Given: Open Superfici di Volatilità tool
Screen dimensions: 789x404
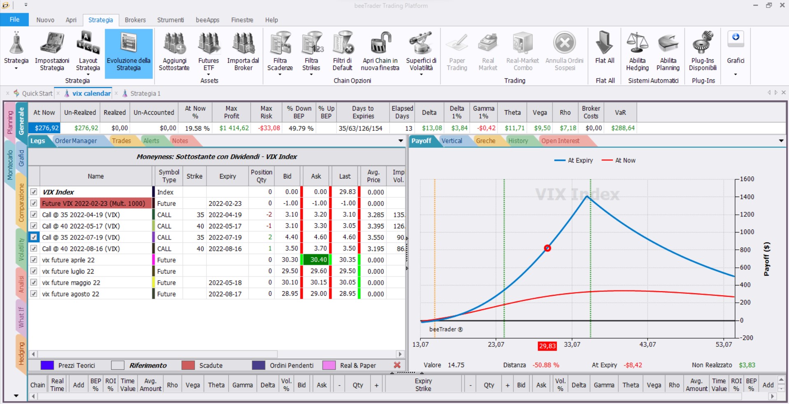Looking at the screenshot, I should (x=421, y=43).
